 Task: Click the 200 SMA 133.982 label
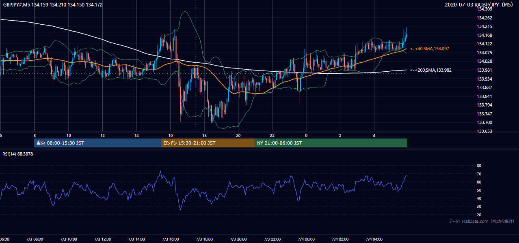point(430,70)
